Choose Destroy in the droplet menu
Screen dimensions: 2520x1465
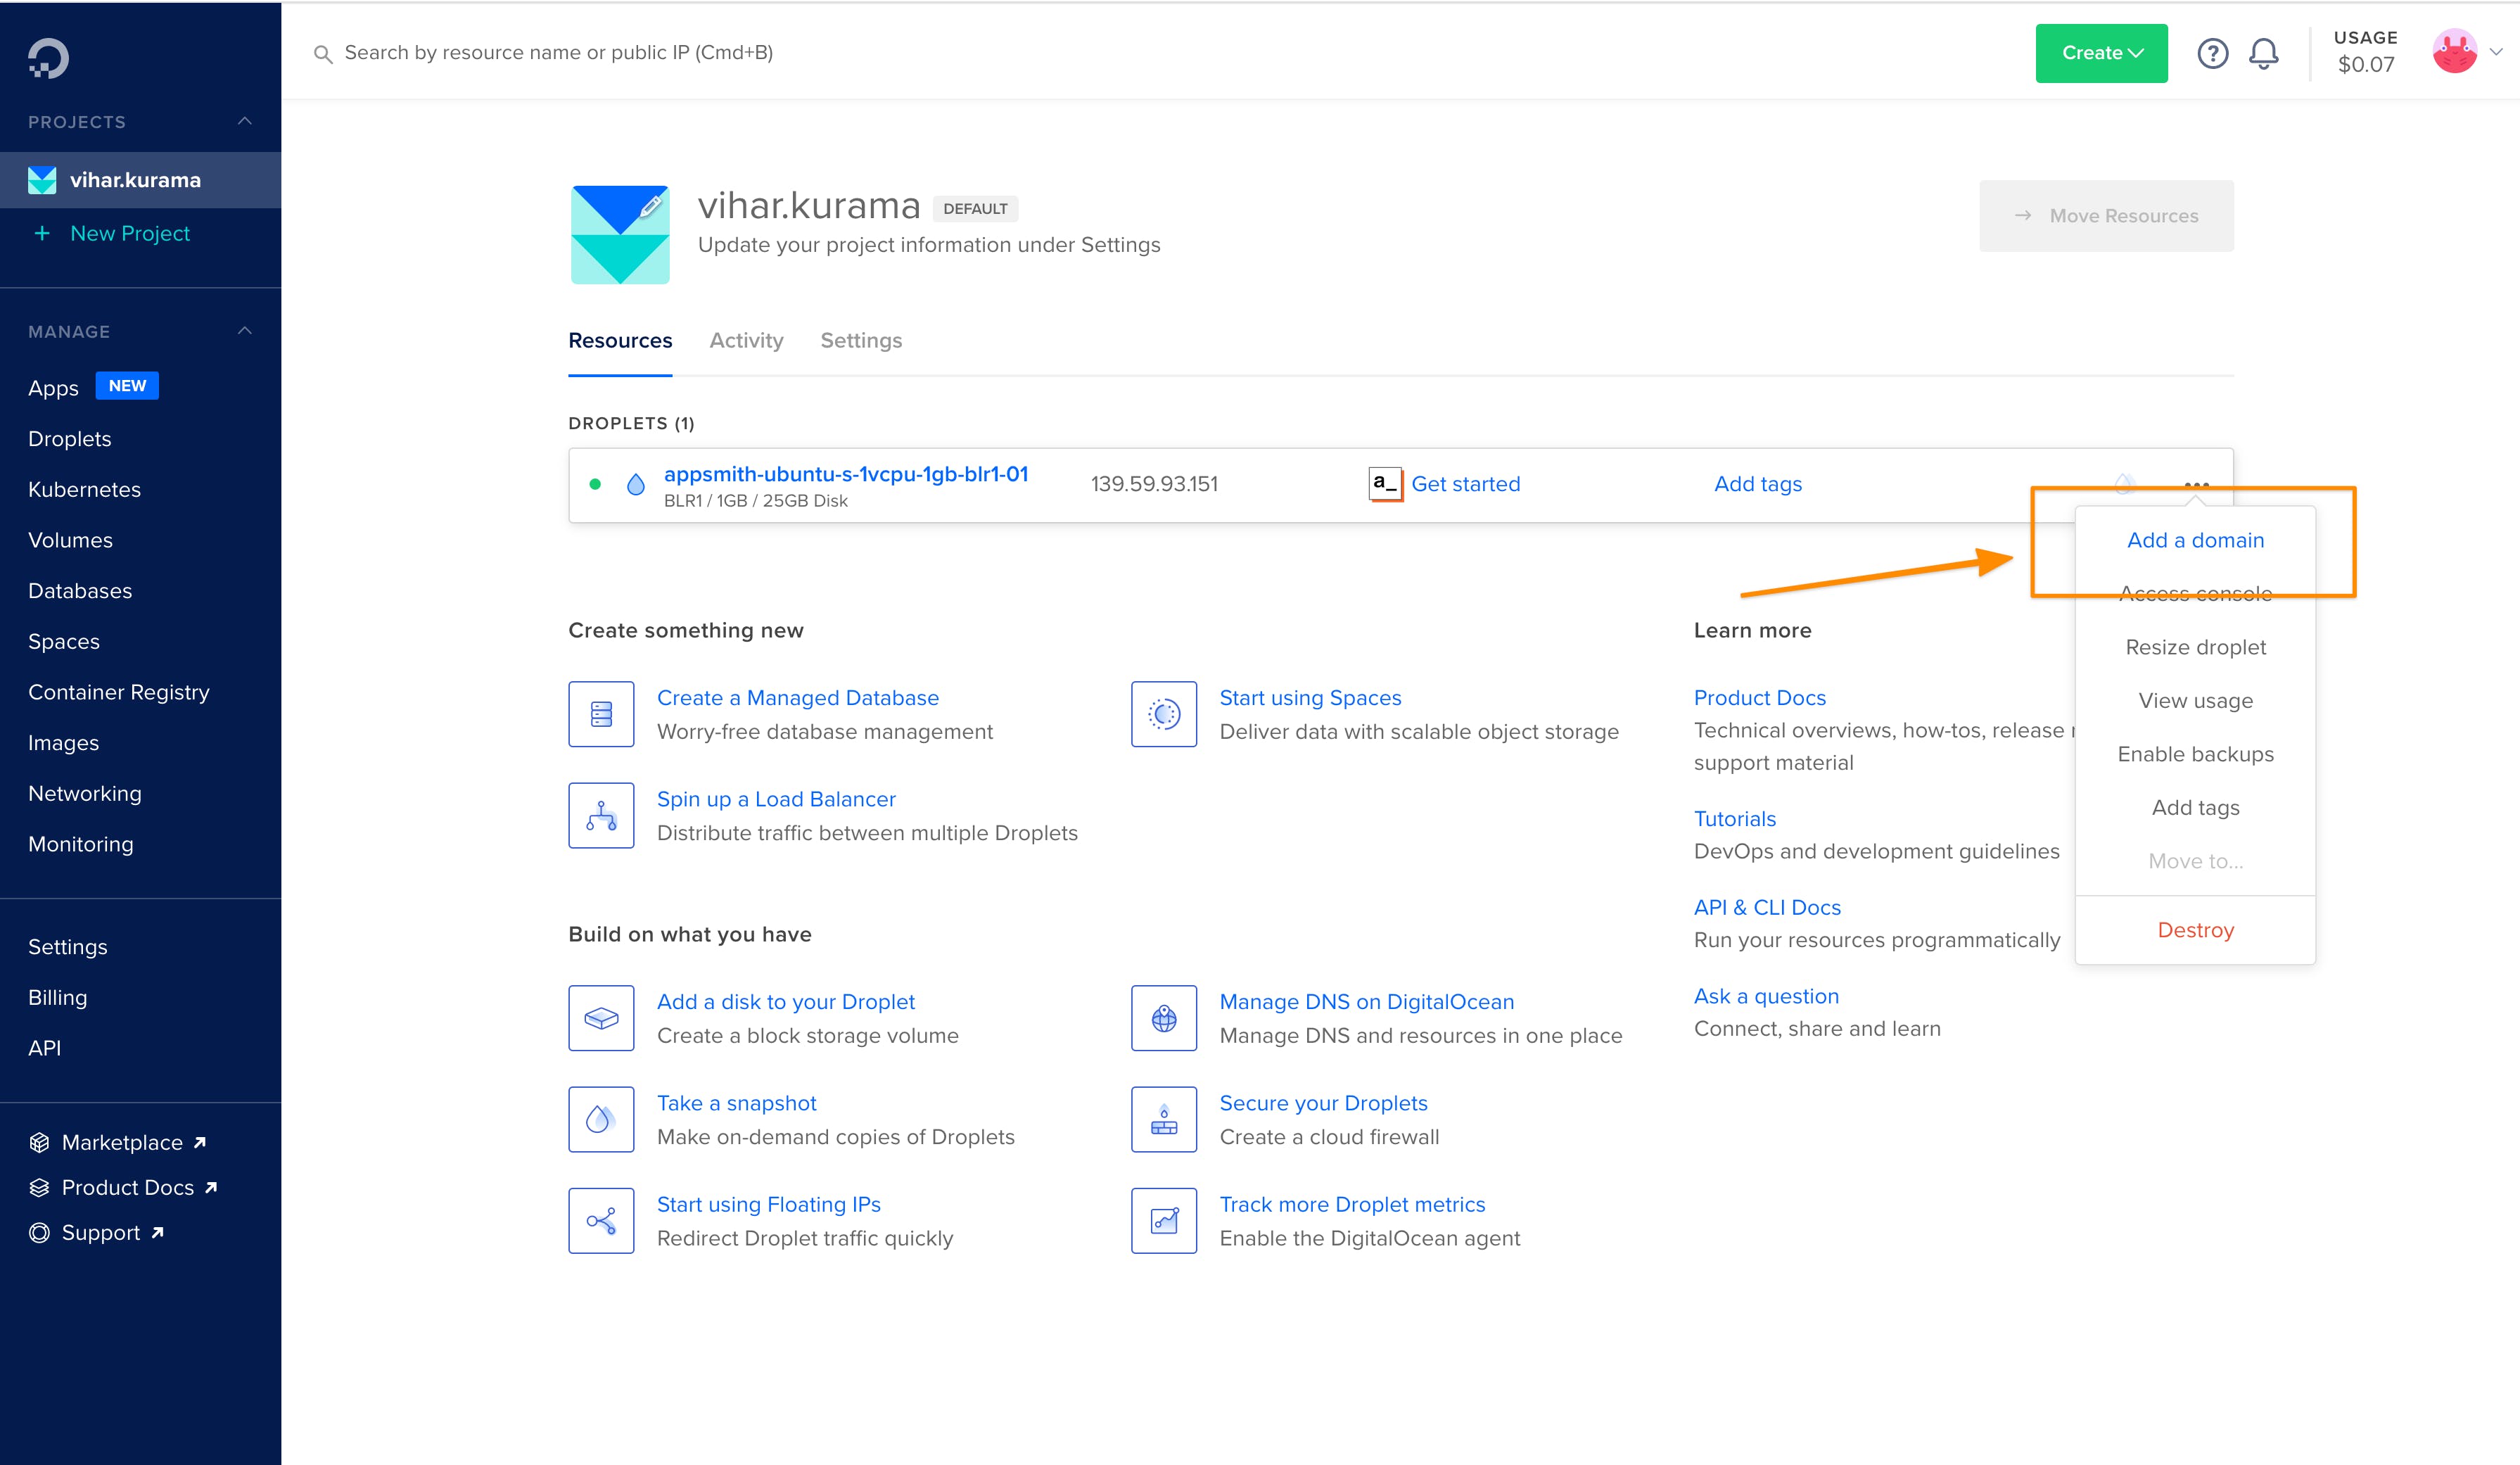[2195, 930]
